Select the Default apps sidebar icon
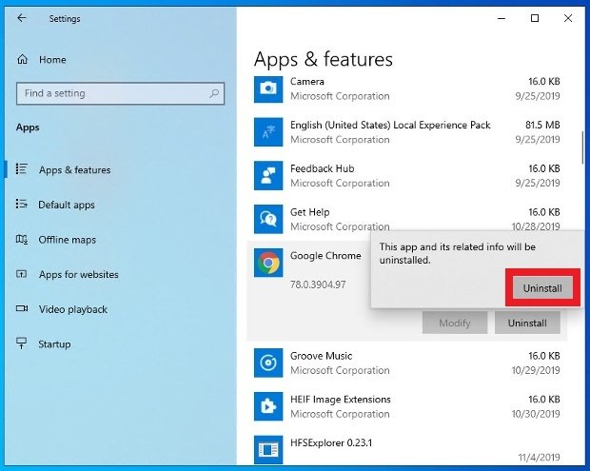Viewport: 590px width, 471px height. click(x=22, y=204)
